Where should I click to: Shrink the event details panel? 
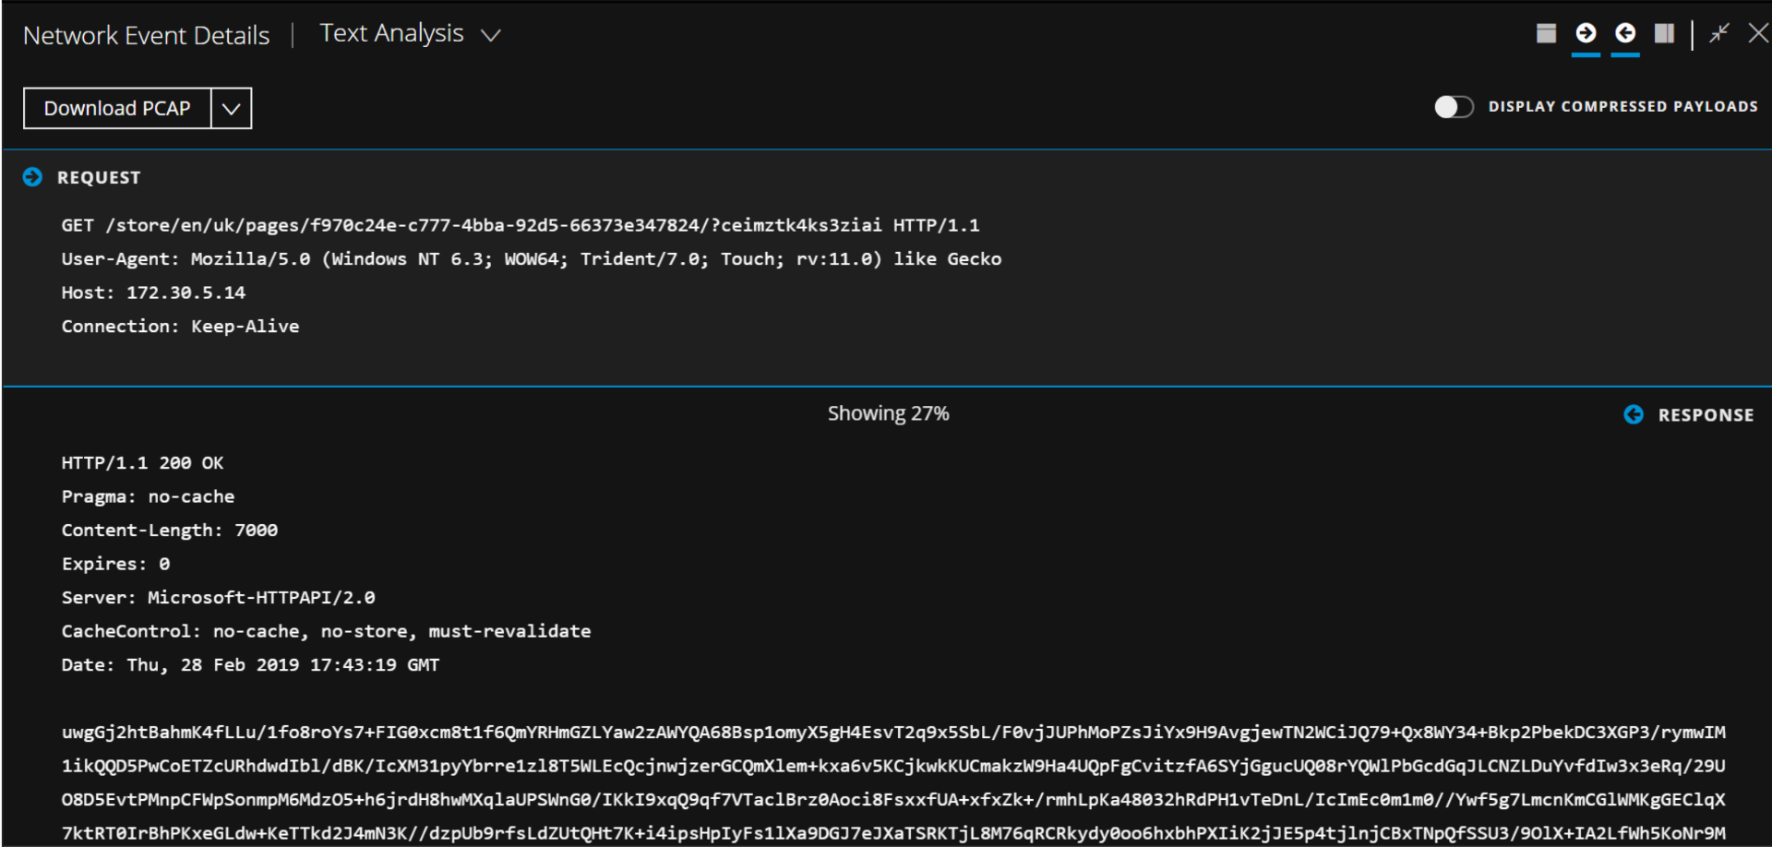click(1718, 34)
